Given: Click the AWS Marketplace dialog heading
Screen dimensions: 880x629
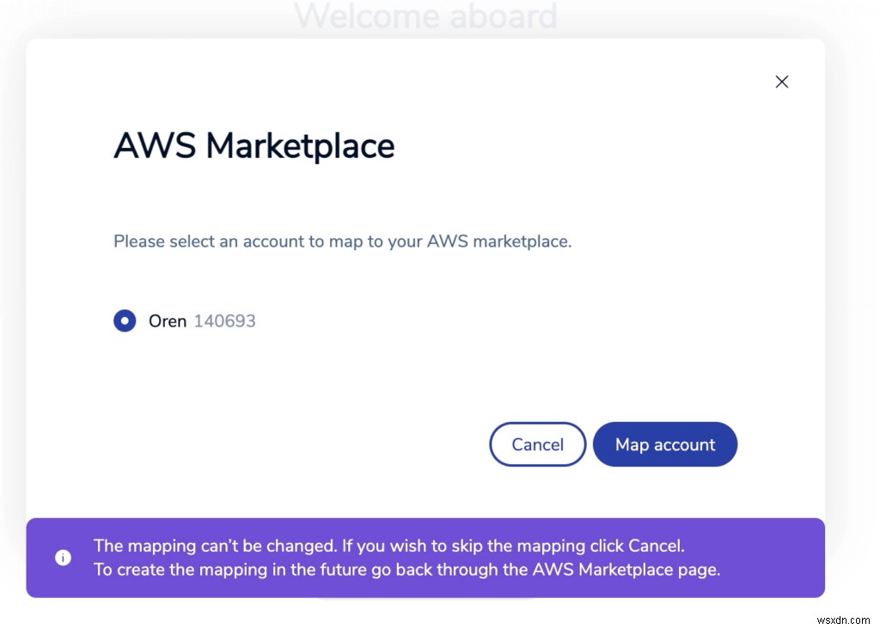Looking at the screenshot, I should tap(254, 146).
